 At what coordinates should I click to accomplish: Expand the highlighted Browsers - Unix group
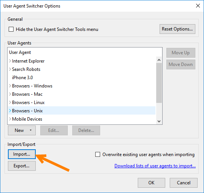(x=10, y=111)
